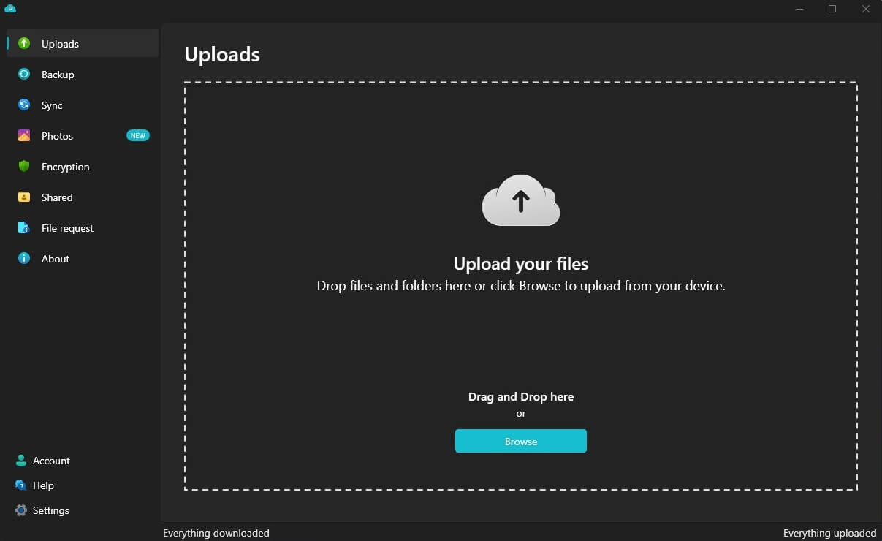Viewport: 882px width, 541px height.
Task: Open File request via its blue file icon
Action: [x=24, y=228]
